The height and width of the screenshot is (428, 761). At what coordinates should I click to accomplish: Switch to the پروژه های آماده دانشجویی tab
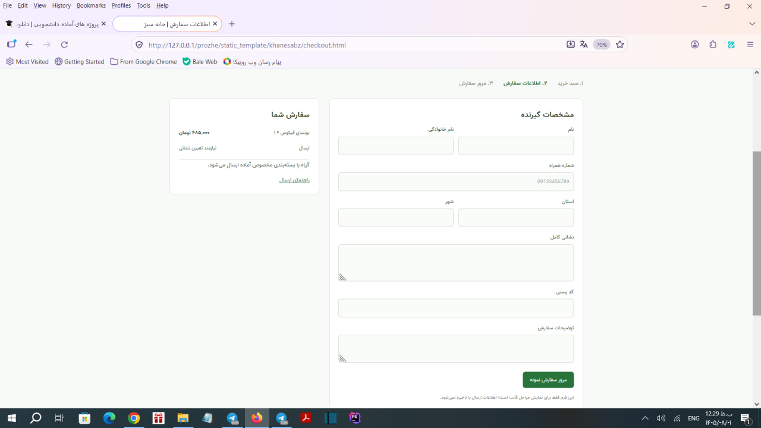point(56,24)
